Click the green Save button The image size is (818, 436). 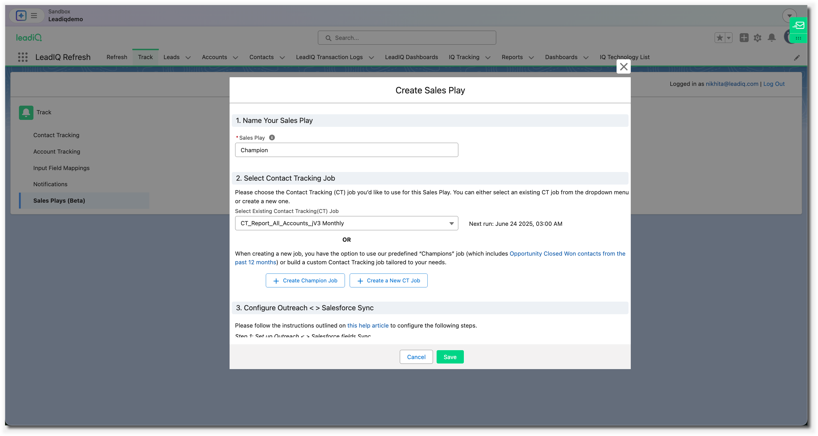(x=450, y=357)
